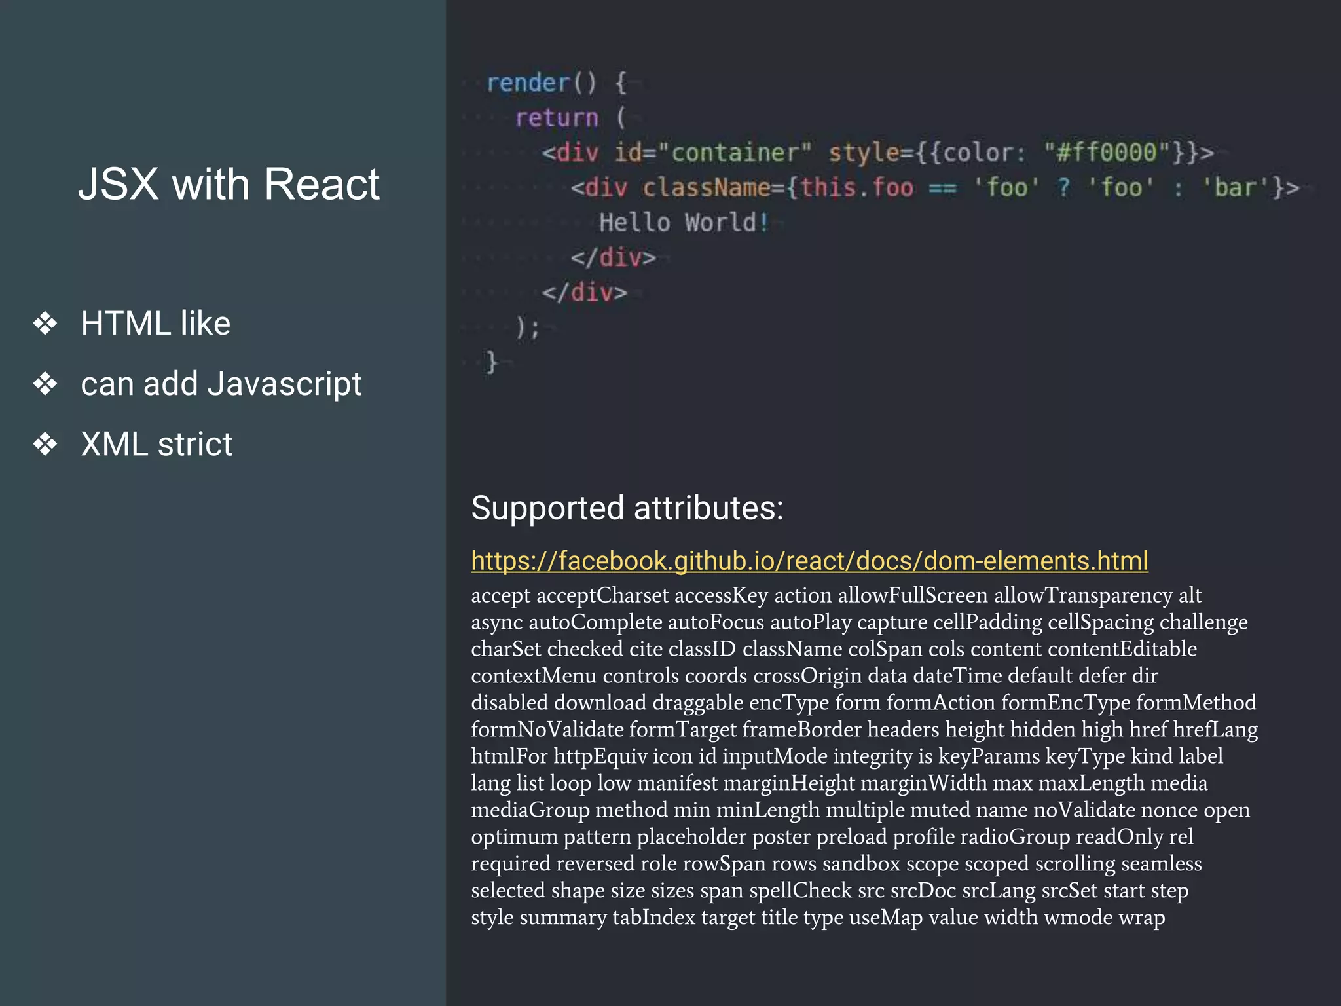Select the can add Javascript text
The width and height of the screenshot is (1341, 1006).
pyautogui.click(x=221, y=384)
